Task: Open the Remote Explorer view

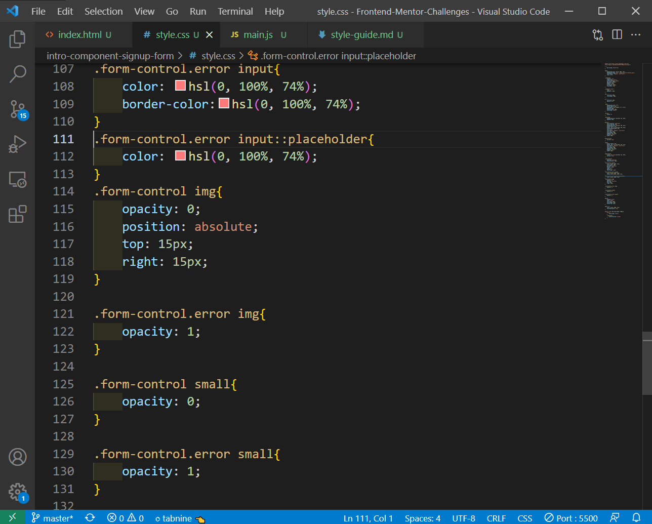Action: 17,179
